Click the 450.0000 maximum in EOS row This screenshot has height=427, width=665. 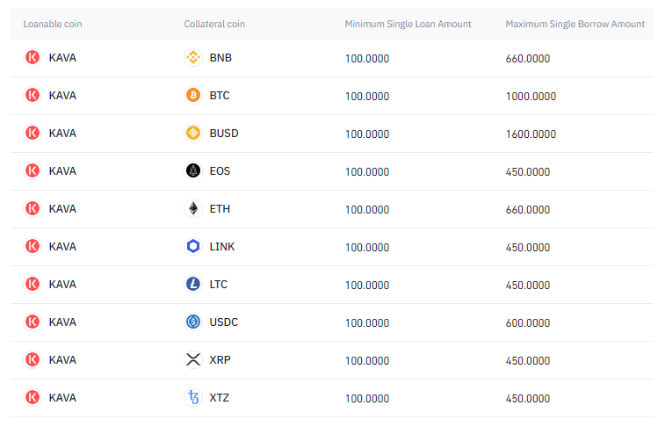[x=528, y=171]
